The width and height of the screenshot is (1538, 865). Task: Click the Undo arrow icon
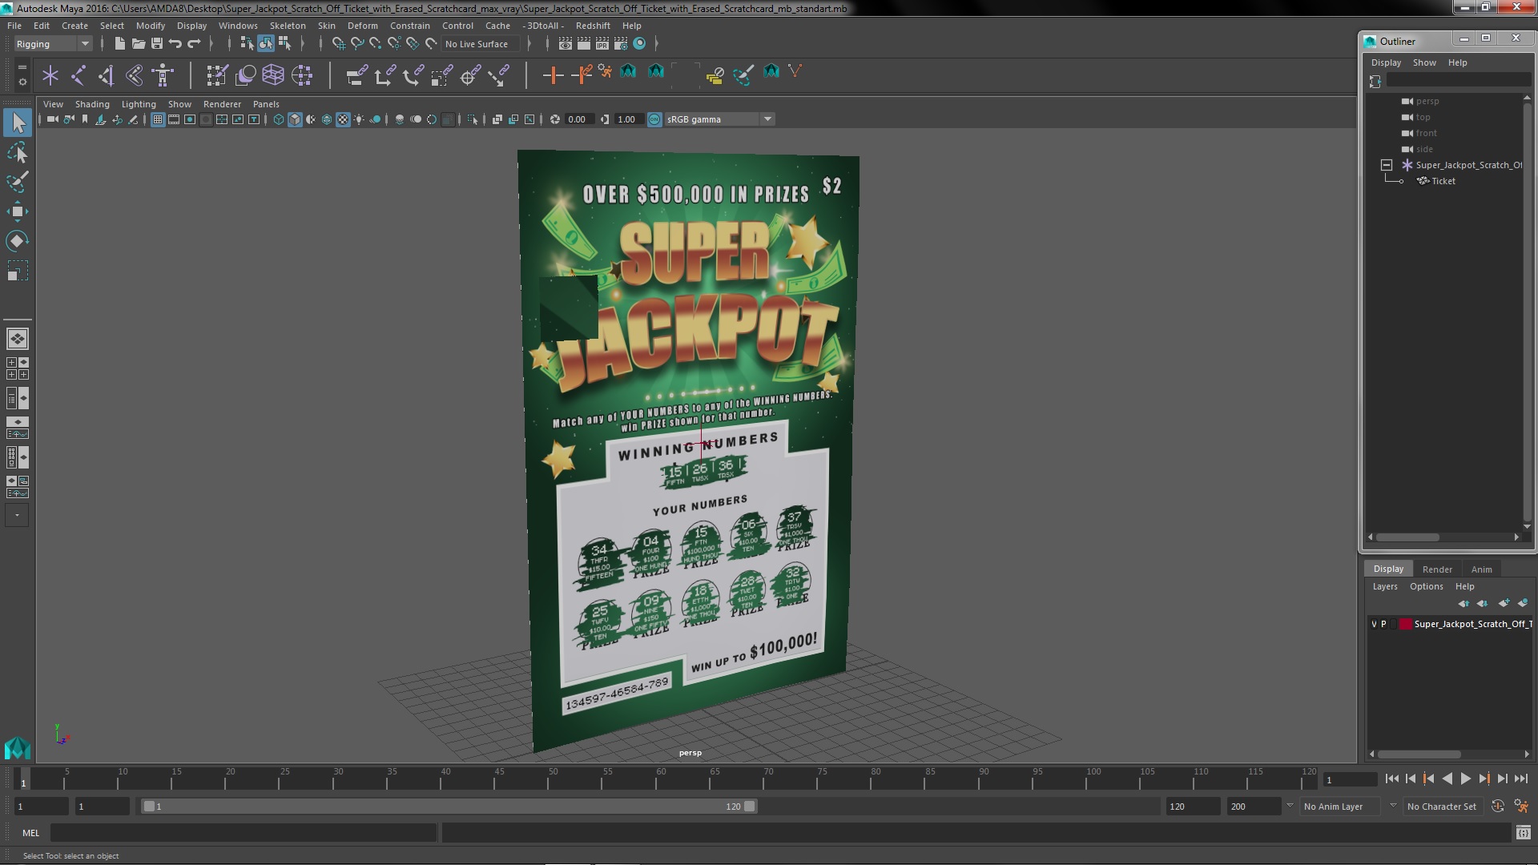point(175,43)
